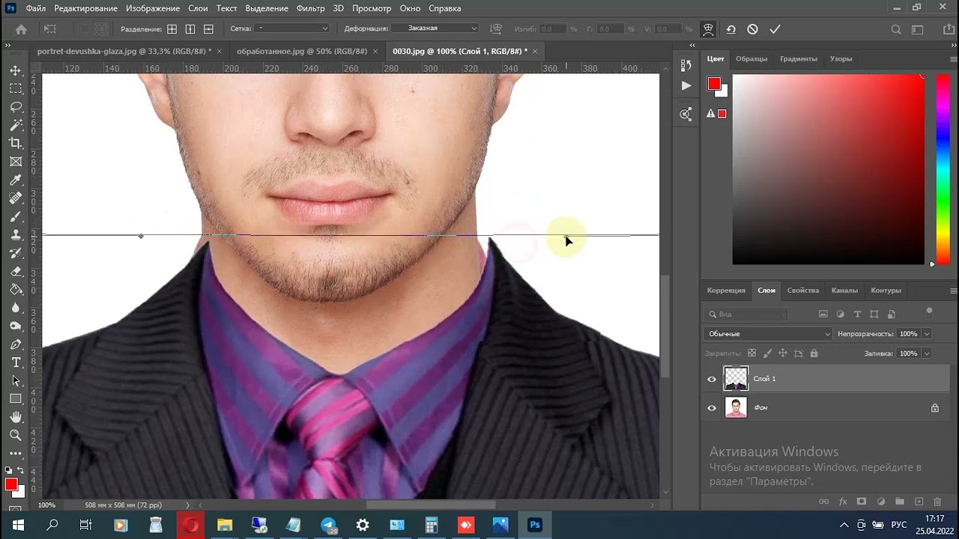Toggle lock image pixels brush icon
The width and height of the screenshot is (959, 539).
[767, 353]
